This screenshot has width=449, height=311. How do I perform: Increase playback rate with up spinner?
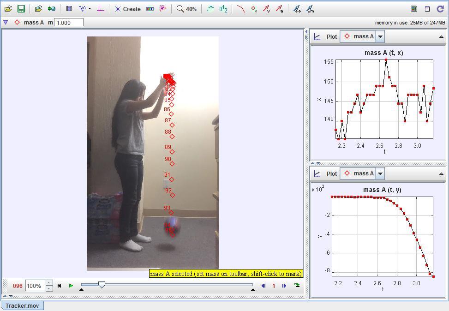[x=49, y=283]
